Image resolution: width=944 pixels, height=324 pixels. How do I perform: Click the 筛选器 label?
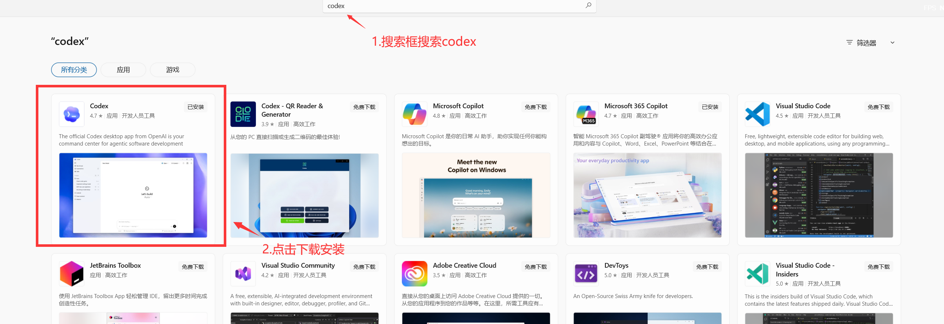point(866,43)
